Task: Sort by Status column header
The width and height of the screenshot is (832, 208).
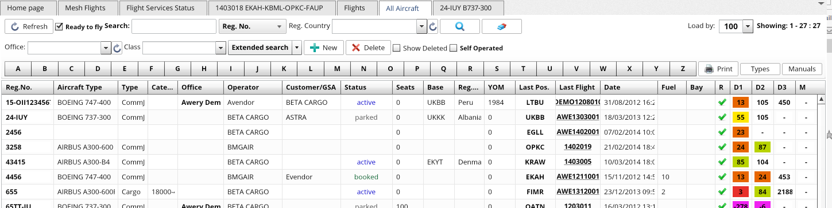Action: pyautogui.click(x=366, y=87)
